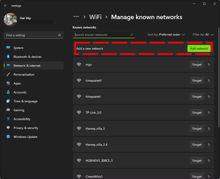Click the HG8145V5_308CE_5 WiFi icon
The height and width of the screenshot is (179, 220).
(79, 160)
